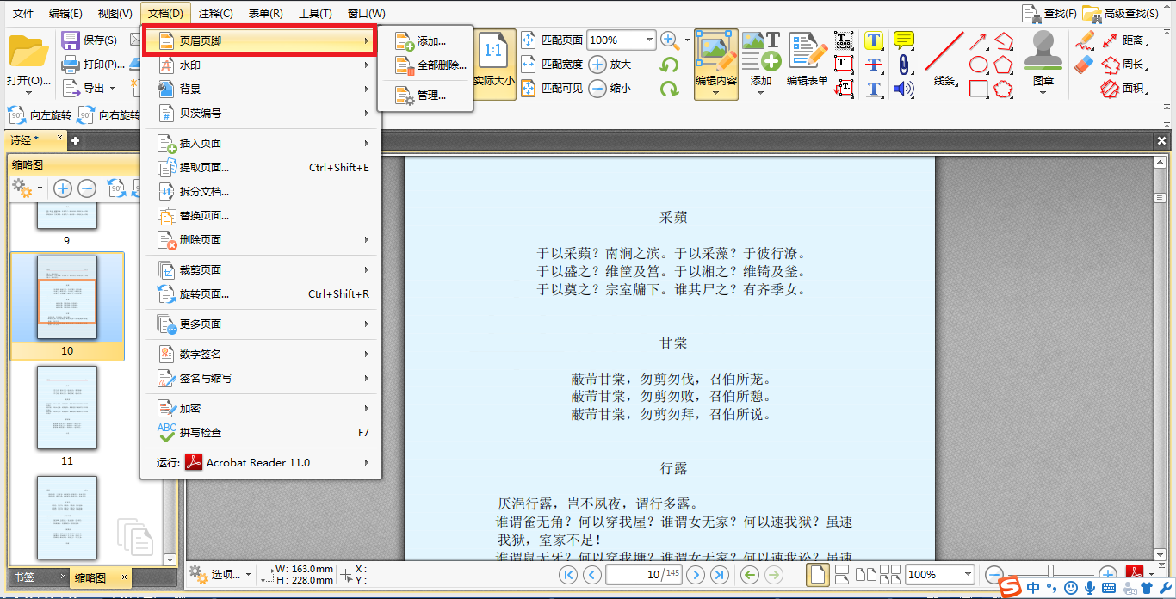Select the Oval drawing tool

[979, 65]
